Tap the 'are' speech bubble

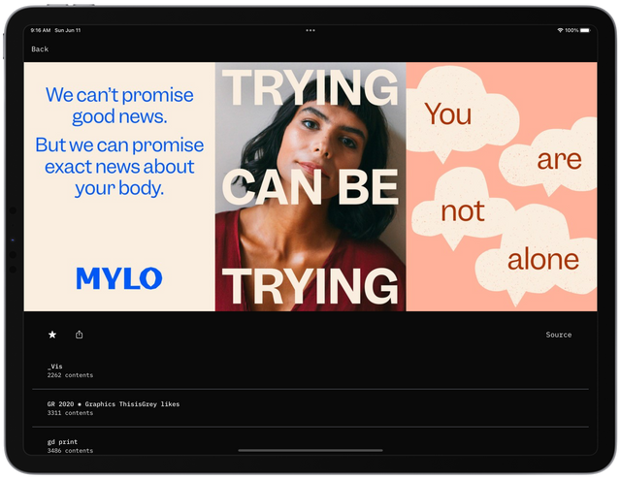[x=559, y=159]
